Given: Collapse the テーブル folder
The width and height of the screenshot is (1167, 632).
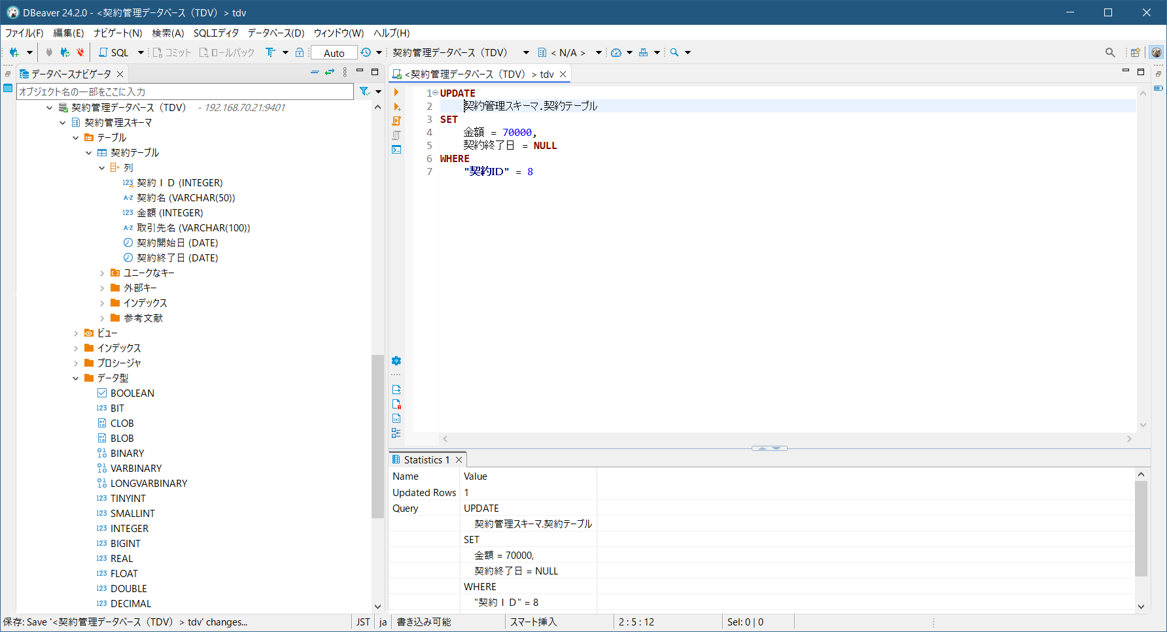Looking at the screenshot, I should click(x=76, y=138).
